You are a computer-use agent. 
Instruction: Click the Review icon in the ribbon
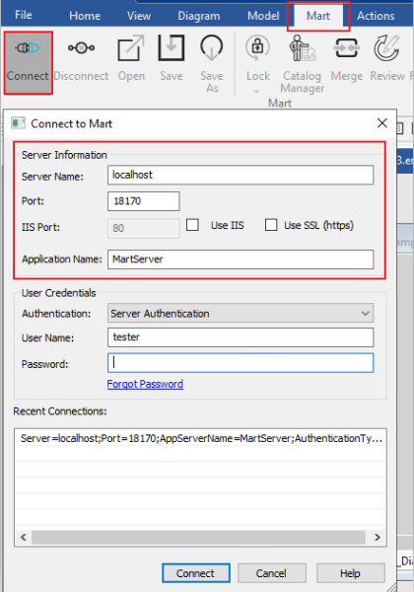coord(386,47)
